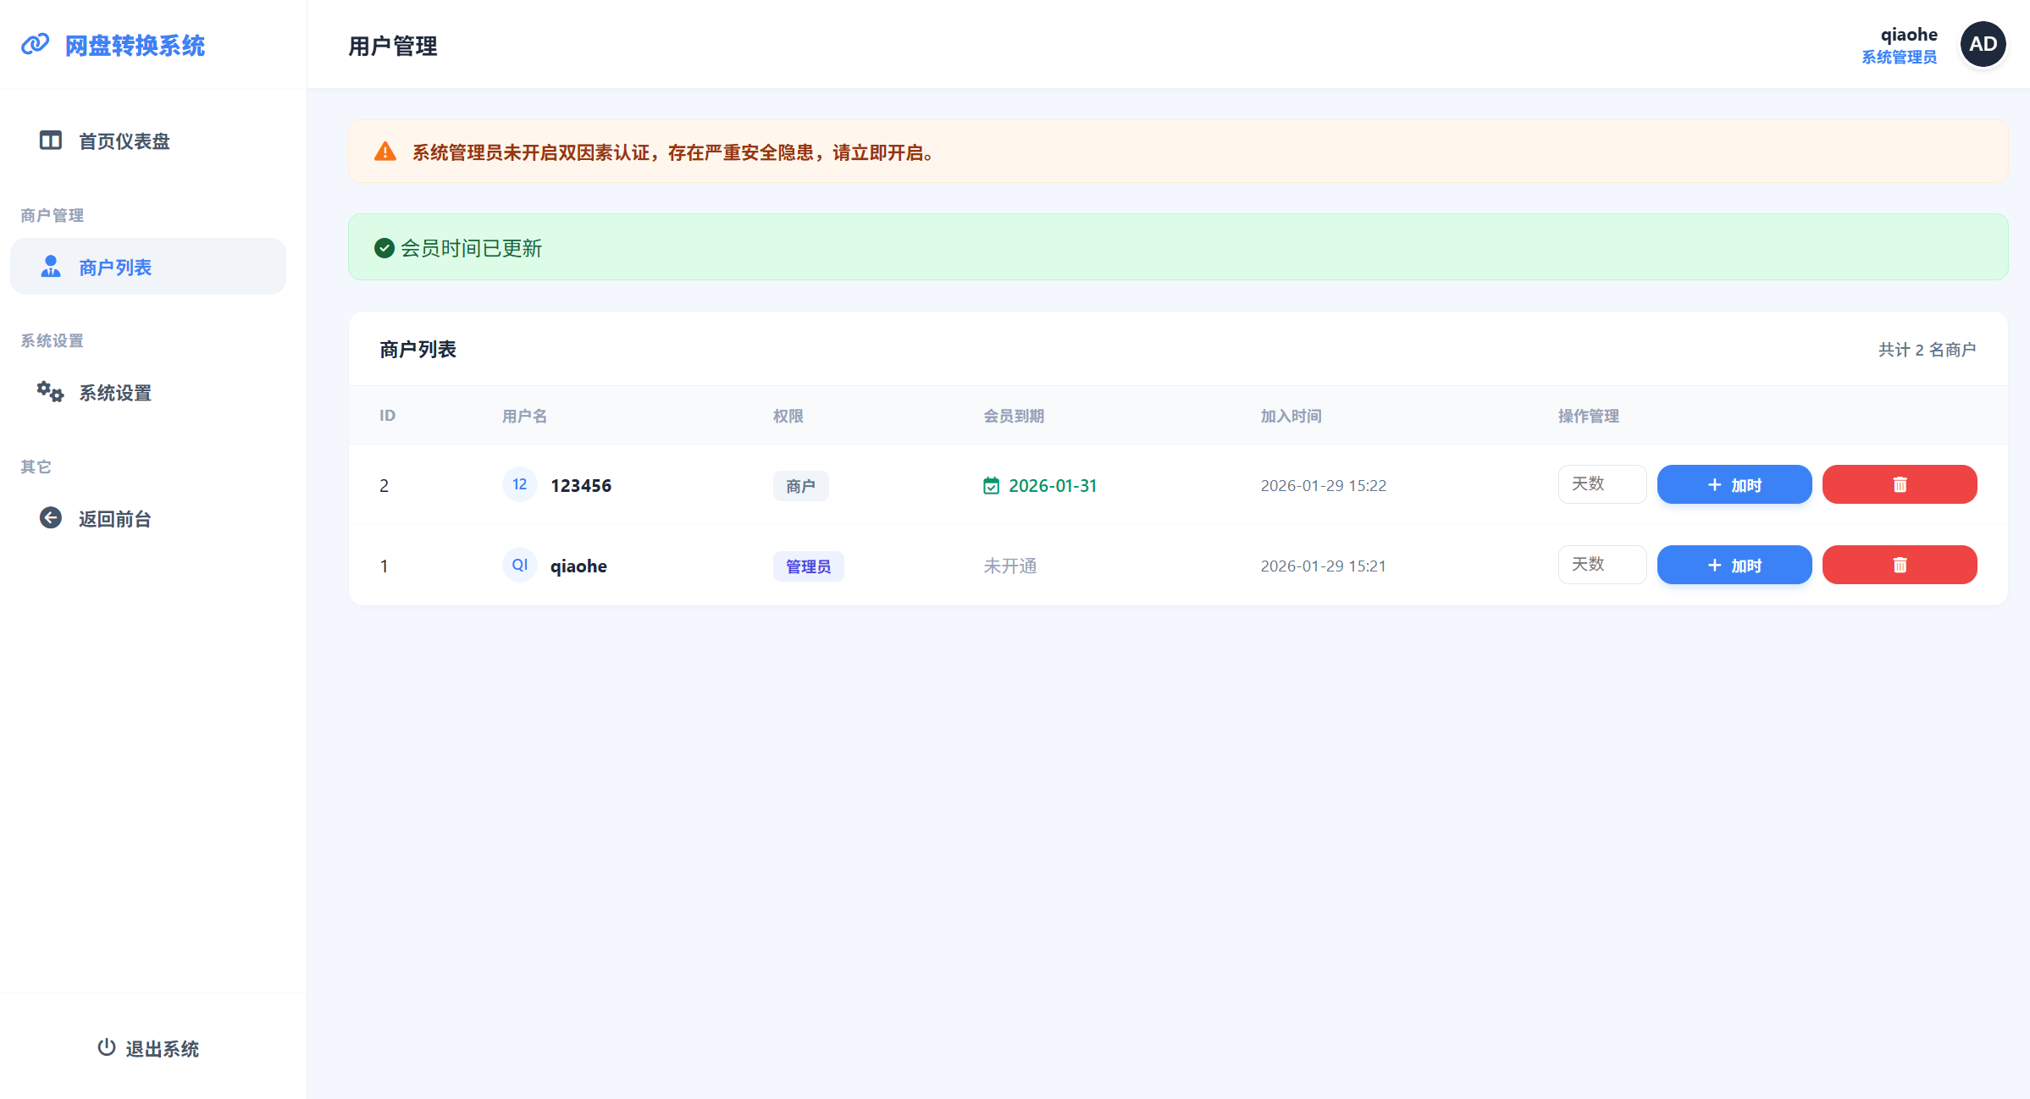Viewport: 2030px width, 1099px height.
Task: Click 退出系统 logout button
Action: [148, 1048]
